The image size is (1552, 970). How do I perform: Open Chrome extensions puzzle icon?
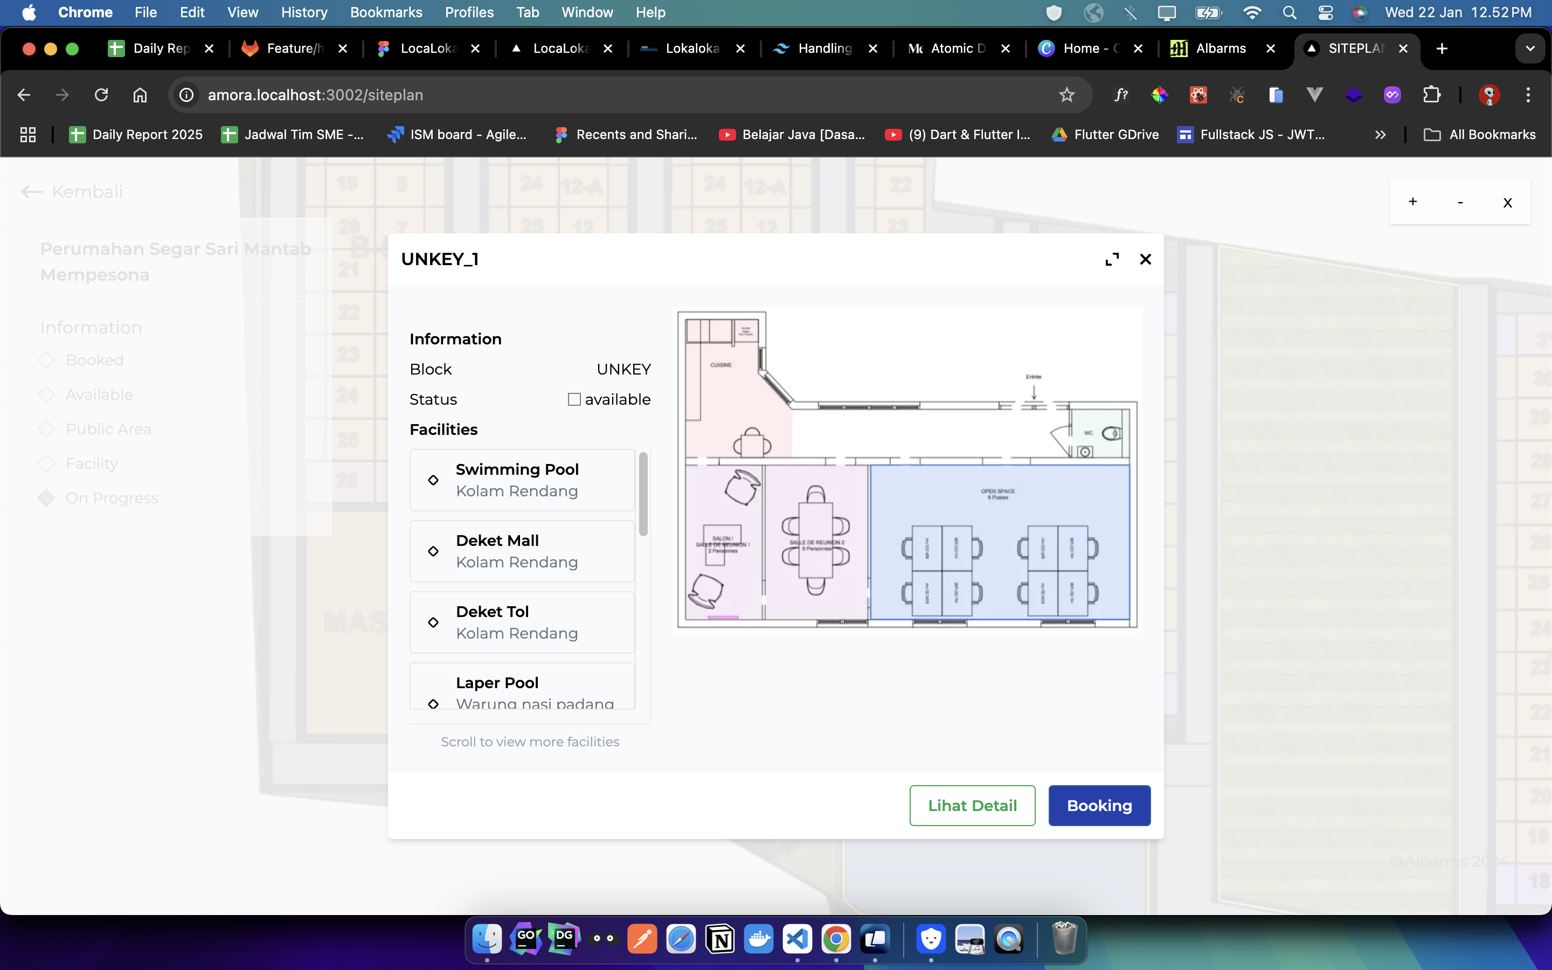1431,95
